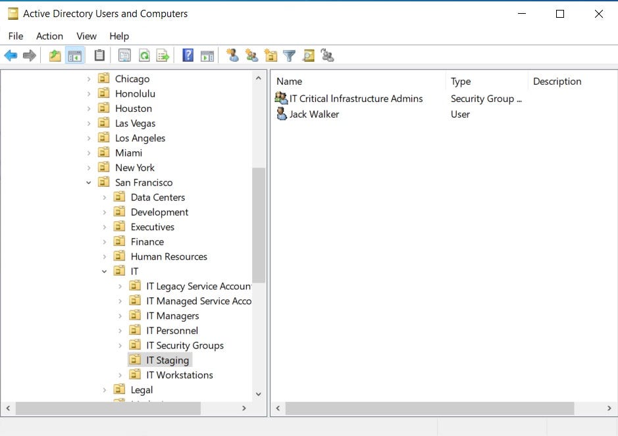Click the Finance OU folder icon
This screenshot has height=436, width=618.
click(119, 241)
